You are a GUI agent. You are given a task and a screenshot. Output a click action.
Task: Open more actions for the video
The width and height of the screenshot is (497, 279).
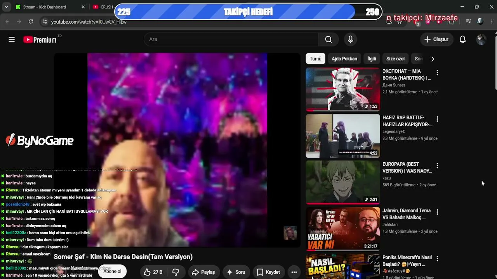294,272
